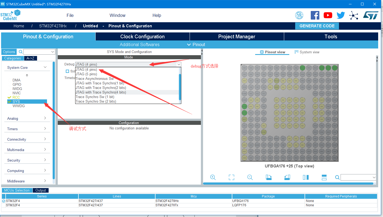Expand the Computing category
This screenshot has height=217, width=383.
[x=45, y=170]
